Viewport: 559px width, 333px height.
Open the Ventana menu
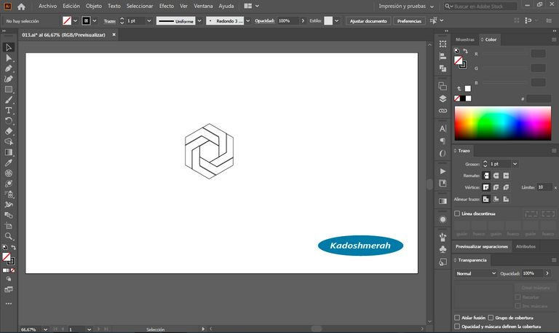(203, 6)
